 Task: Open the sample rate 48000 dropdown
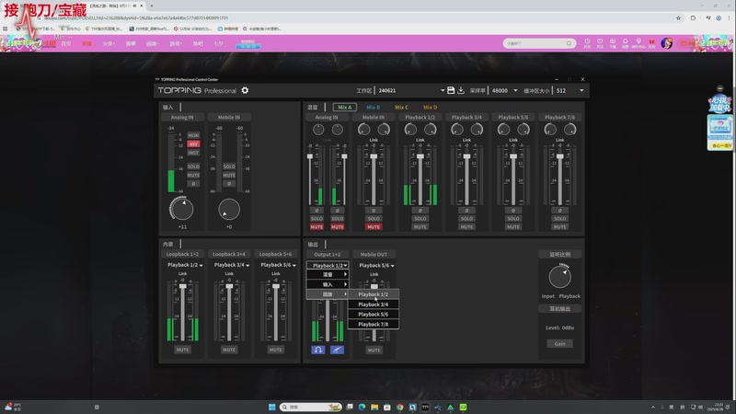click(x=515, y=90)
